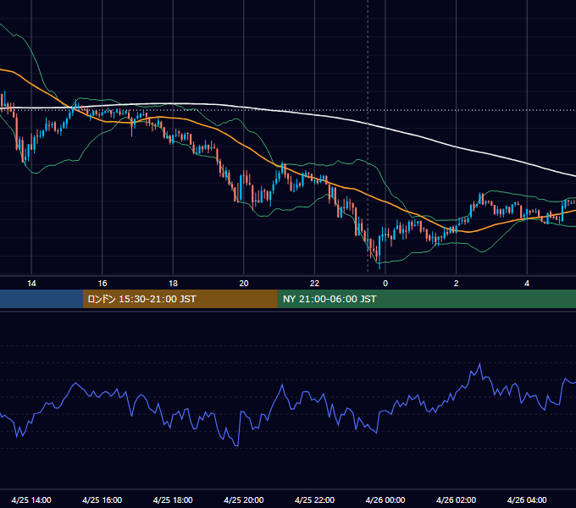
Task: Click the 4/26 02:00 date label
Action: pyautogui.click(x=457, y=500)
